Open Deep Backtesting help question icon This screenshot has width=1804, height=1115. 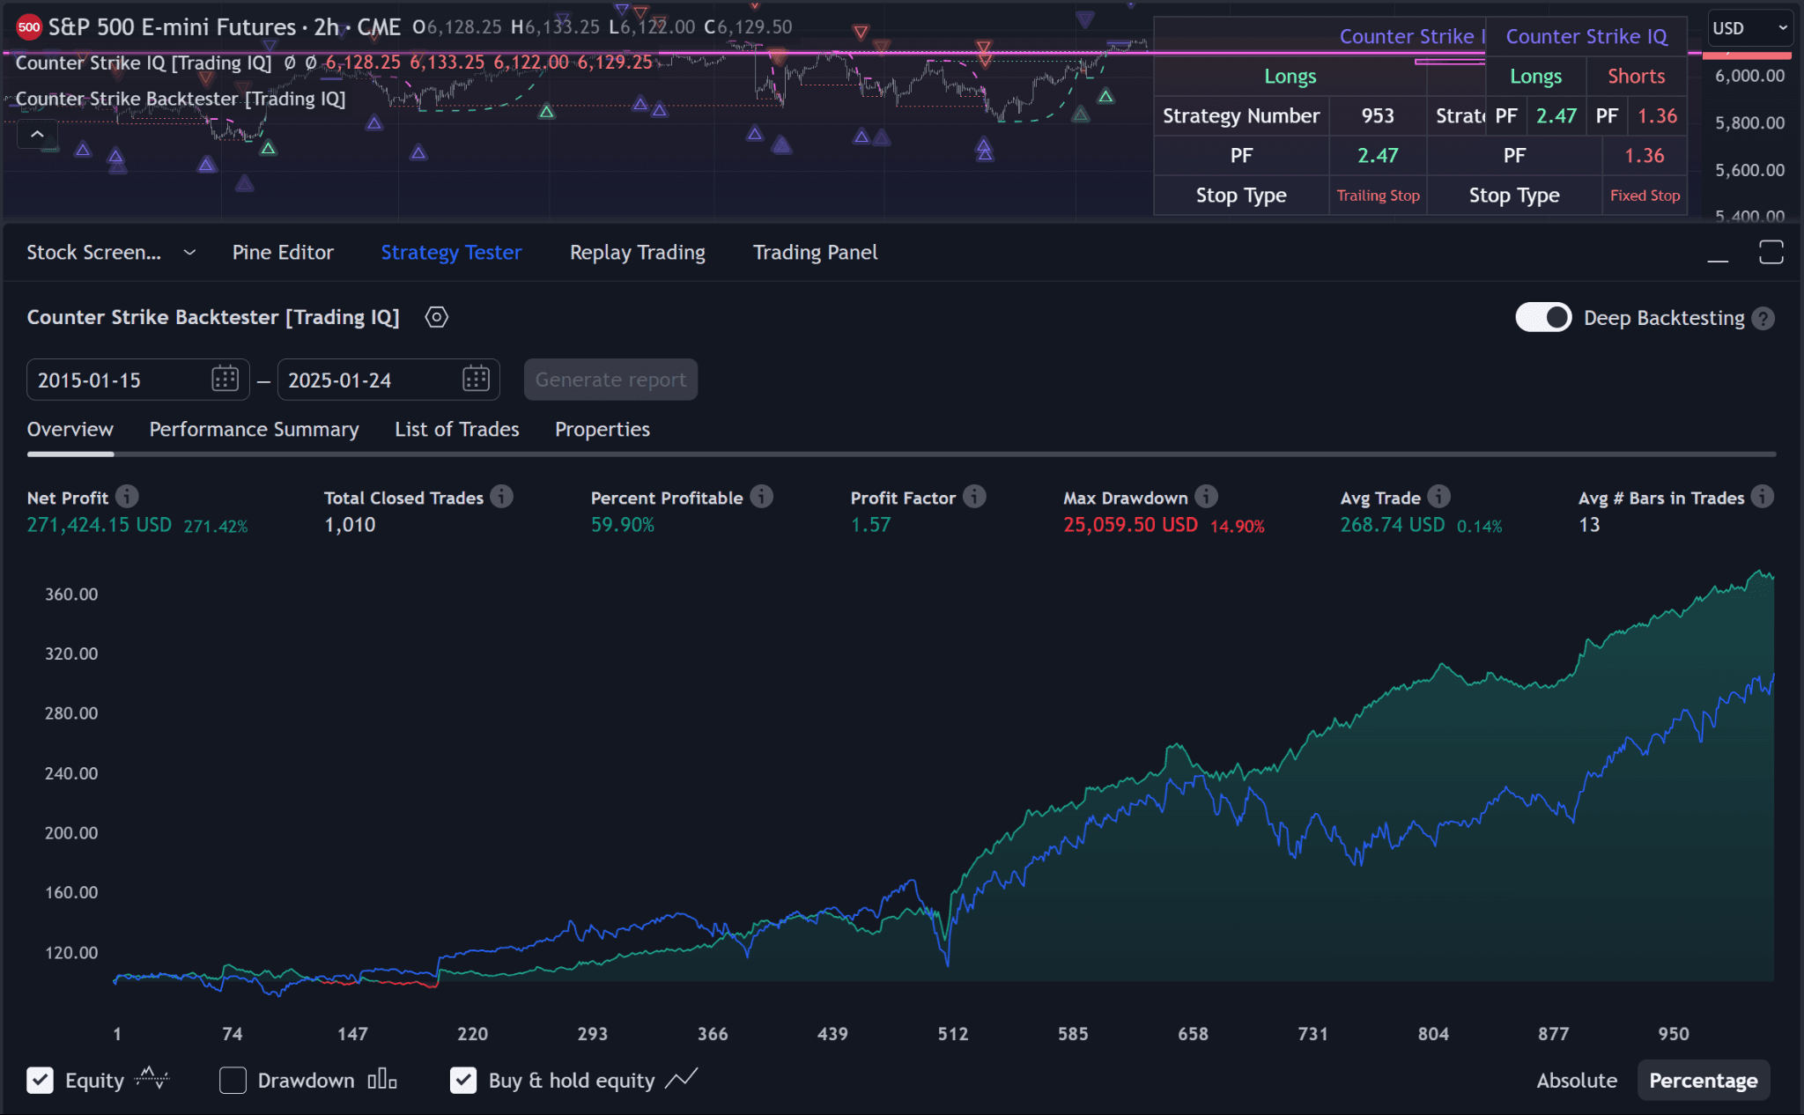coord(1763,319)
